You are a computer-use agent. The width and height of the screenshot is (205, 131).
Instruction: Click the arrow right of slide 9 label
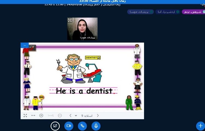click(98, 115)
